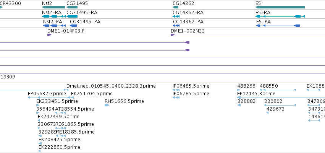Open Dmel_neb_010545_0400_2328.3prime EST label

pyautogui.click(x=111, y=86)
